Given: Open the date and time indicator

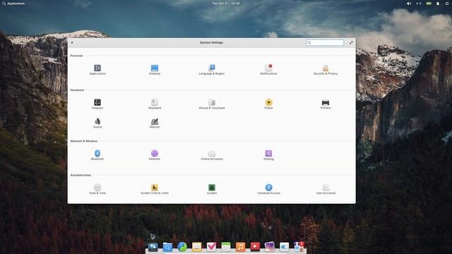Looking at the screenshot, I should click(226, 4).
